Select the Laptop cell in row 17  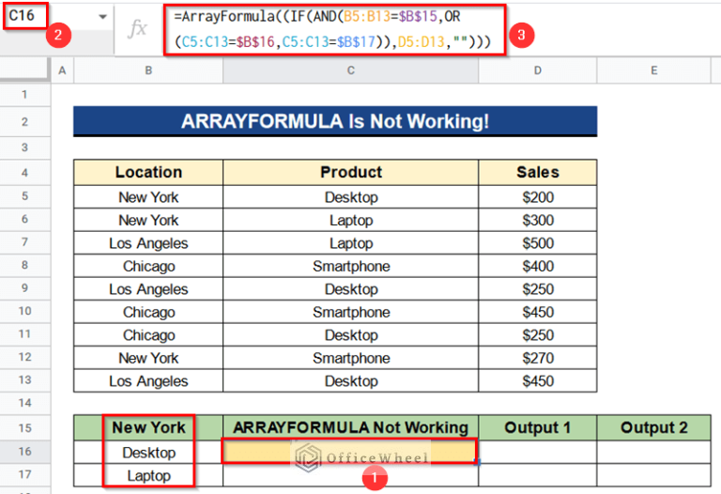click(148, 476)
